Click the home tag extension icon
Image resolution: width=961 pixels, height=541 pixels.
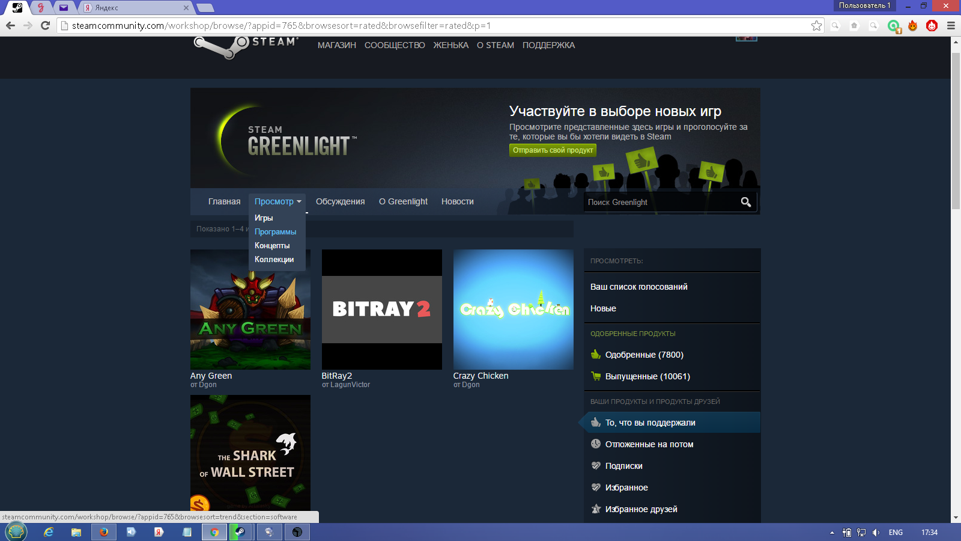[x=854, y=26]
